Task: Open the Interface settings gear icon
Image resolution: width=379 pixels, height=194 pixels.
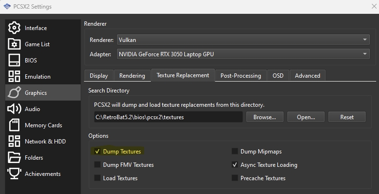Action: point(15,28)
